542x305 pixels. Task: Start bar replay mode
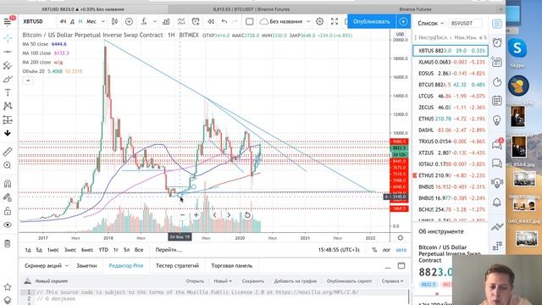click(x=211, y=22)
